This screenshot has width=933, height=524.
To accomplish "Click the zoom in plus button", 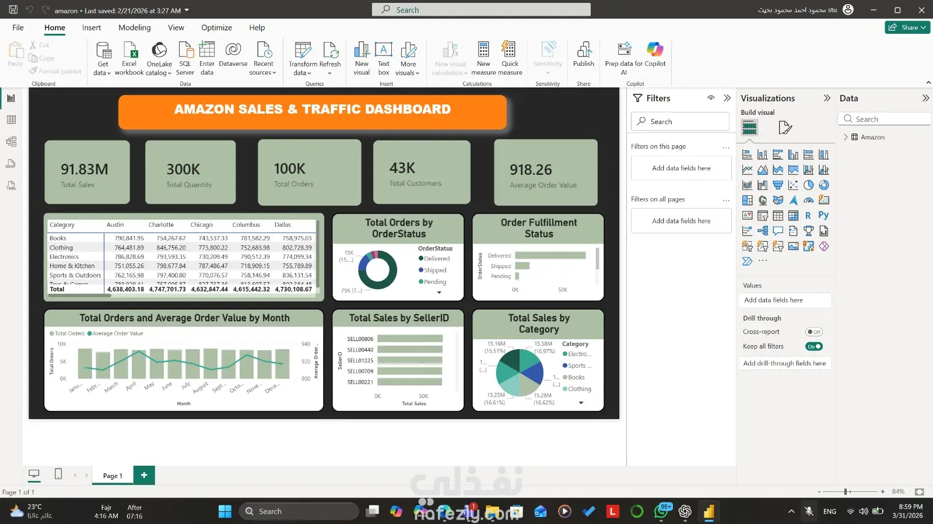I will (x=883, y=491).
